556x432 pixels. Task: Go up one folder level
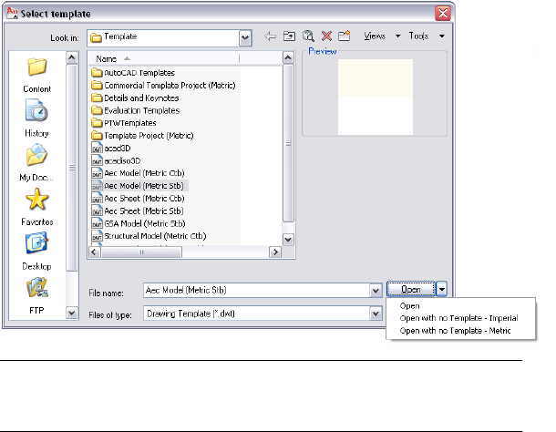289,36
